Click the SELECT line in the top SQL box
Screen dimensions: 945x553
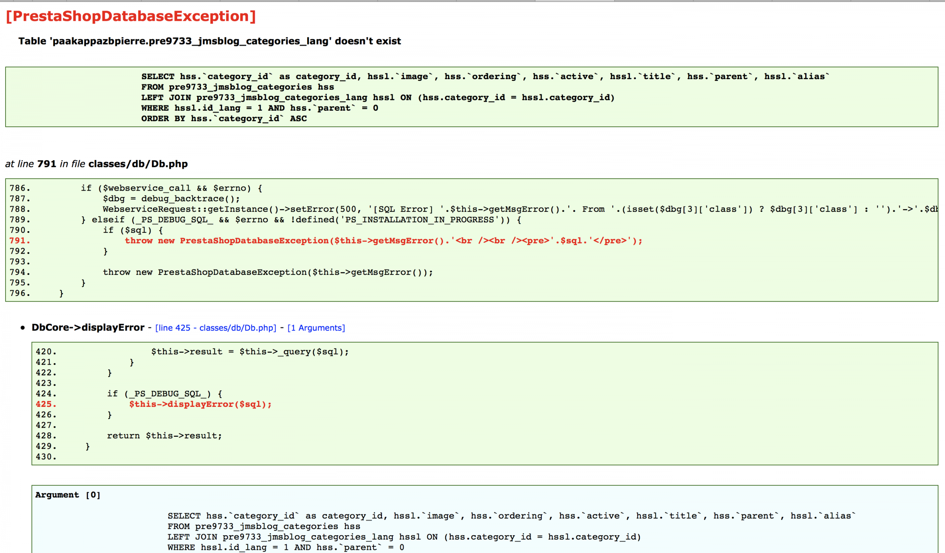point(485,76)
